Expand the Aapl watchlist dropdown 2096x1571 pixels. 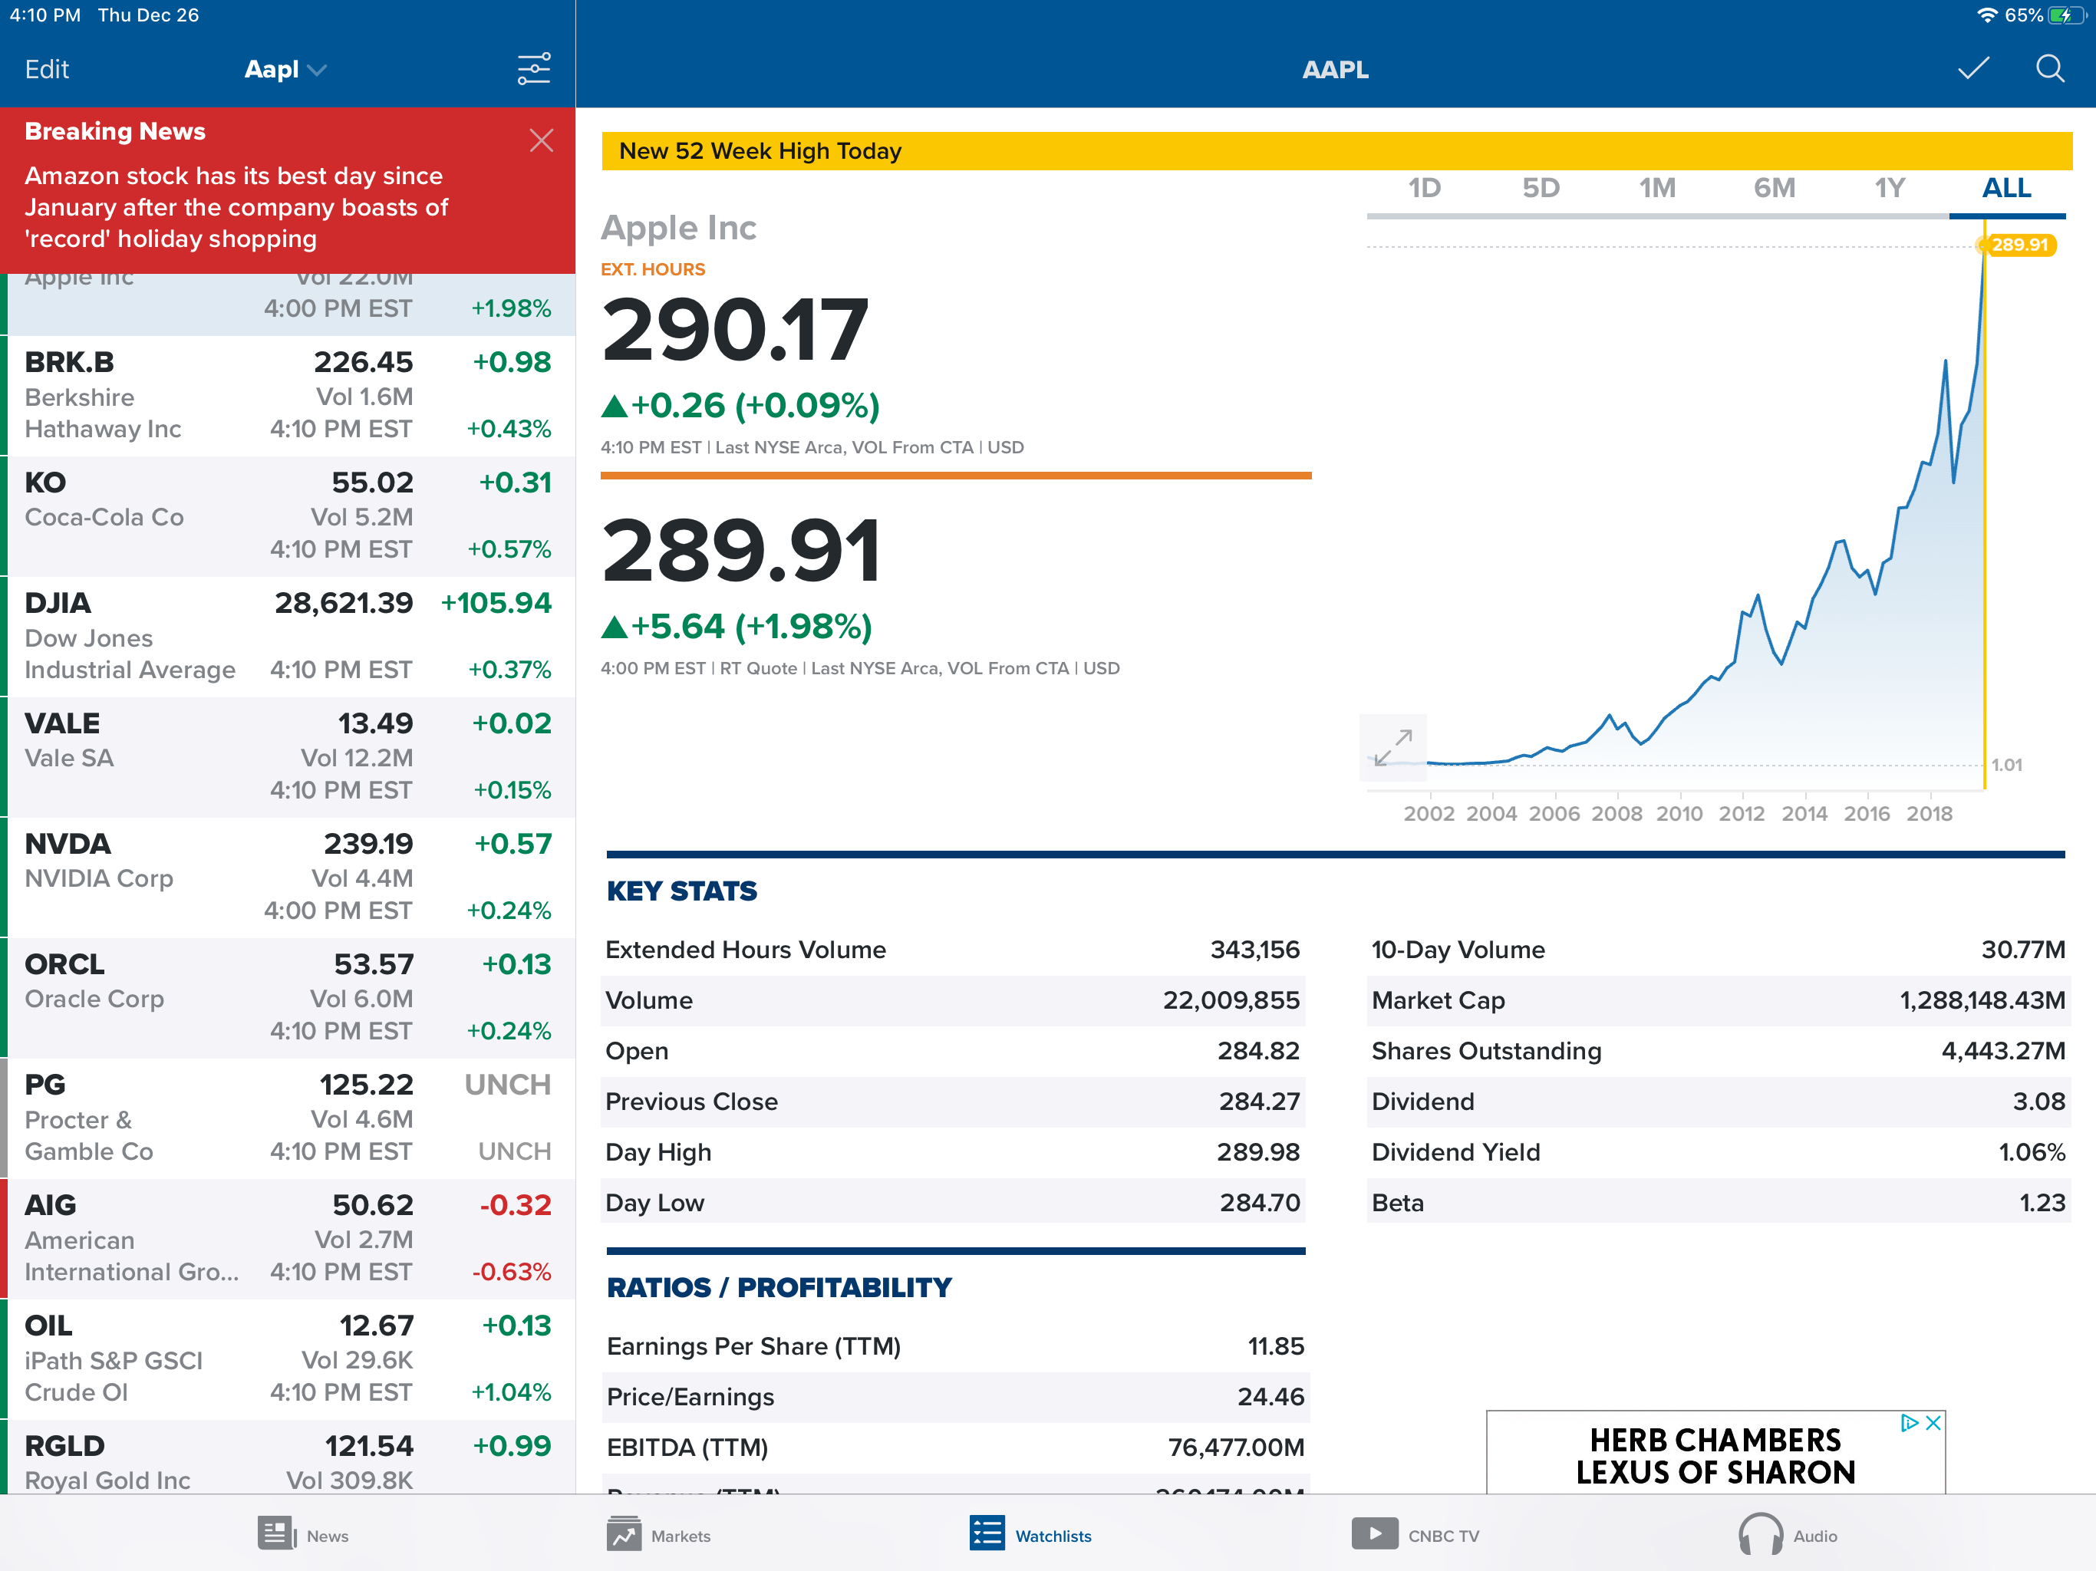point(285,69)
